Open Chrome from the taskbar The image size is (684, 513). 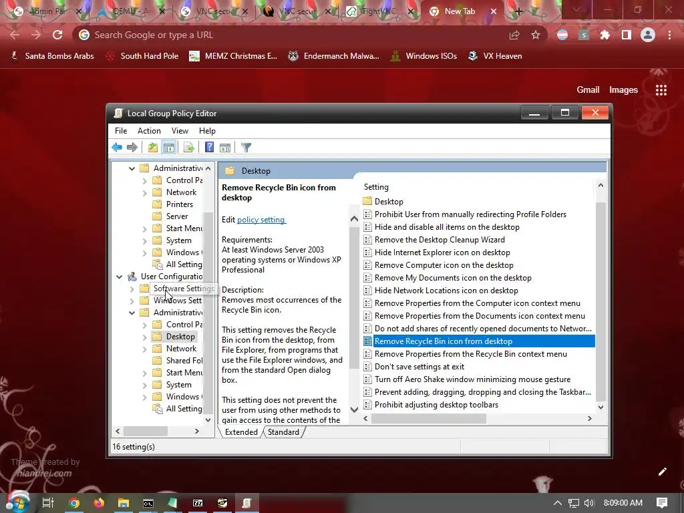coord(74,503)
